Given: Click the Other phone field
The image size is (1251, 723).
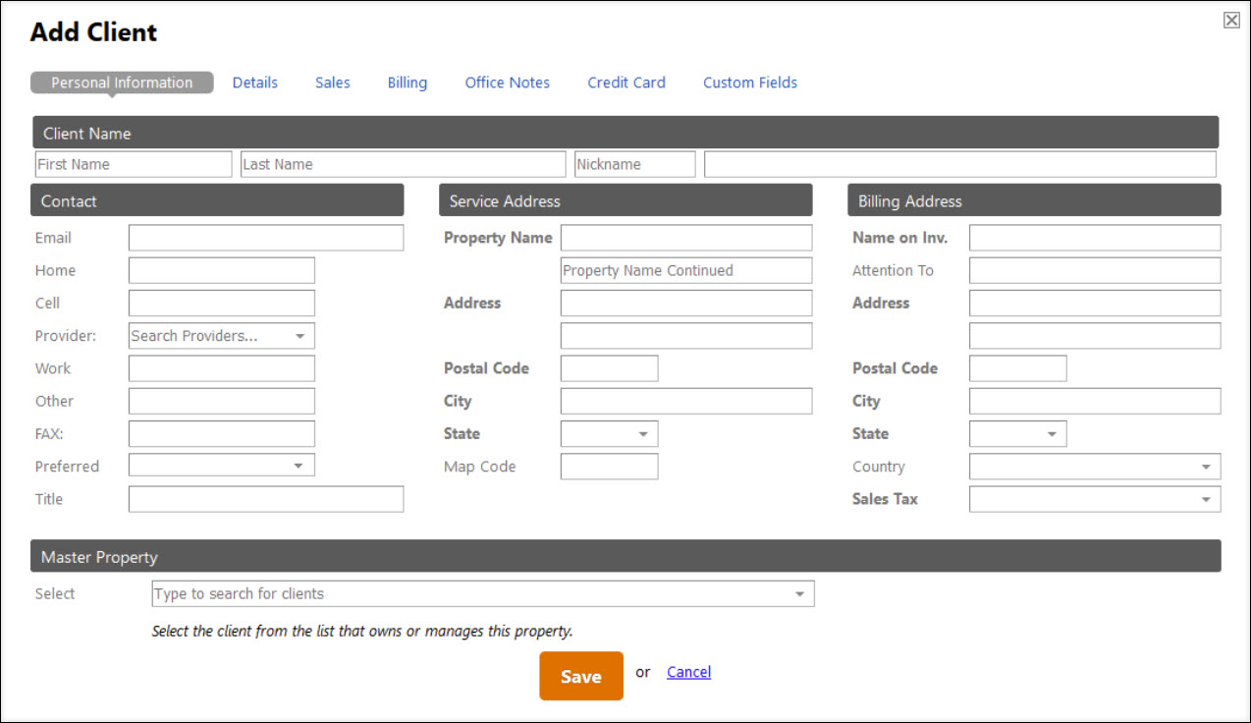Looking at the screenshot, I should (x=222, y=401).
